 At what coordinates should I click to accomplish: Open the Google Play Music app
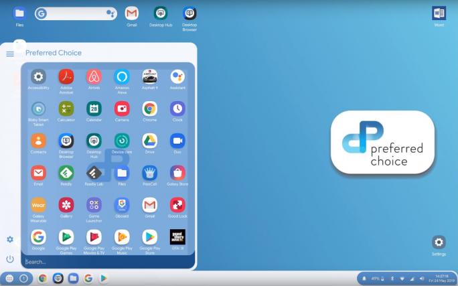point(122,237)
